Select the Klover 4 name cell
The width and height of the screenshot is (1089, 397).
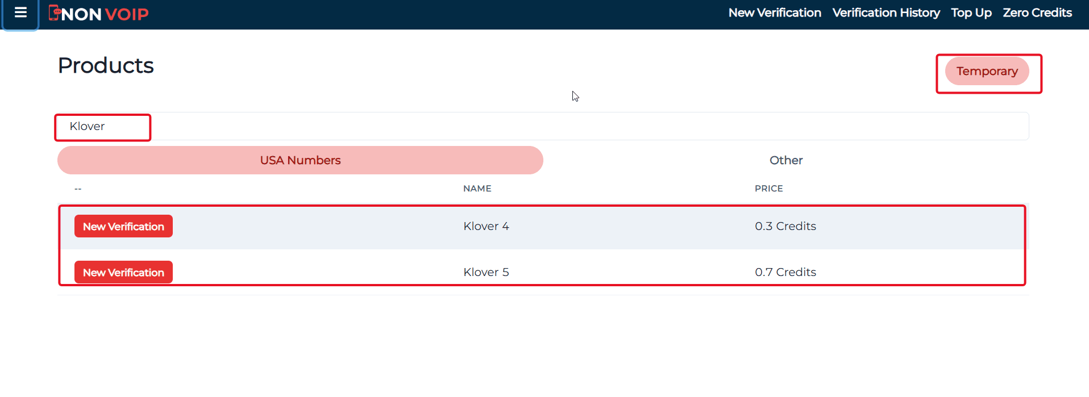(486, 226)
